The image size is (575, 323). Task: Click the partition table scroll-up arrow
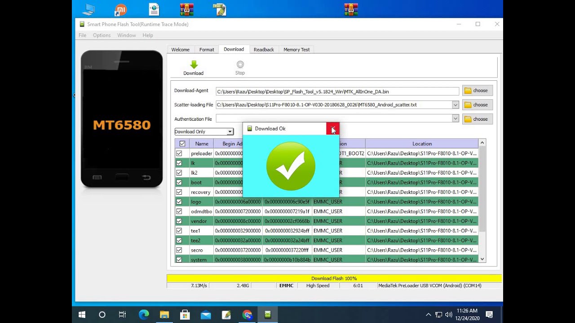(x=482, y=143)
